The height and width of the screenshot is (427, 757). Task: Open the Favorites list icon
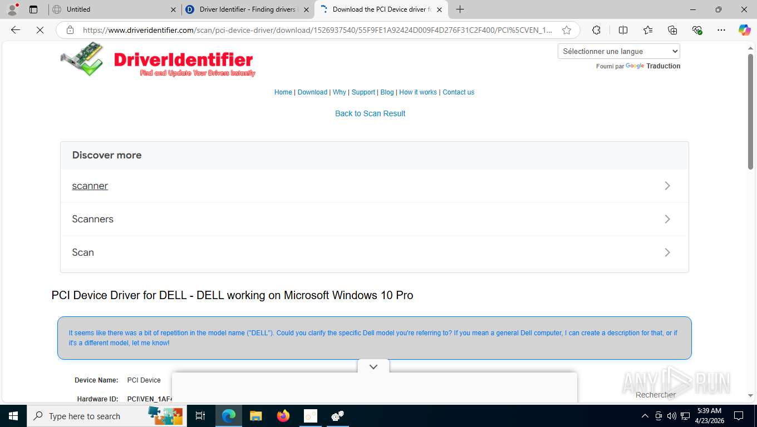(x=648, y=30)
